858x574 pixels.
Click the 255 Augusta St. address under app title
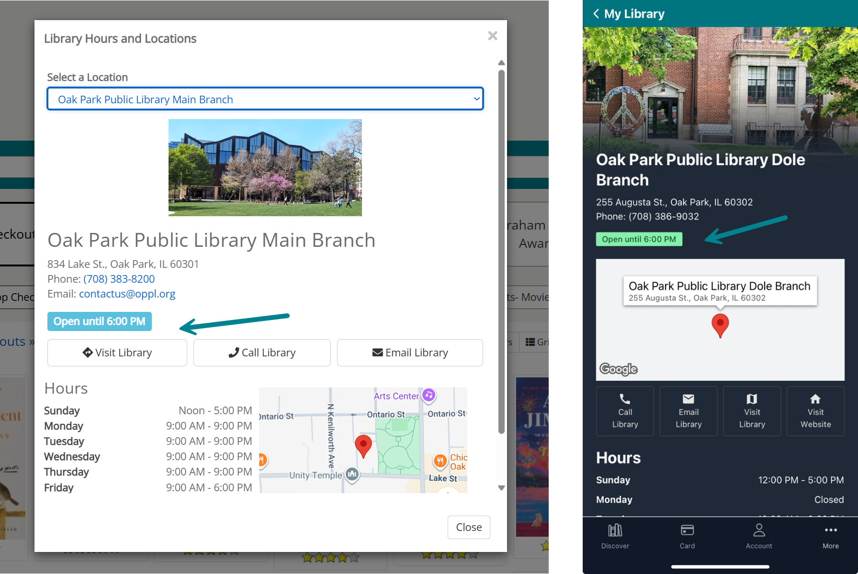tap(674, 202)
